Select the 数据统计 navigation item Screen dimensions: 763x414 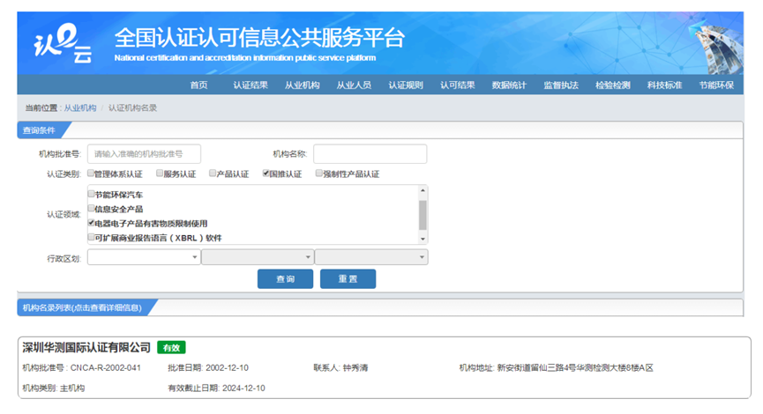[509, 85]
